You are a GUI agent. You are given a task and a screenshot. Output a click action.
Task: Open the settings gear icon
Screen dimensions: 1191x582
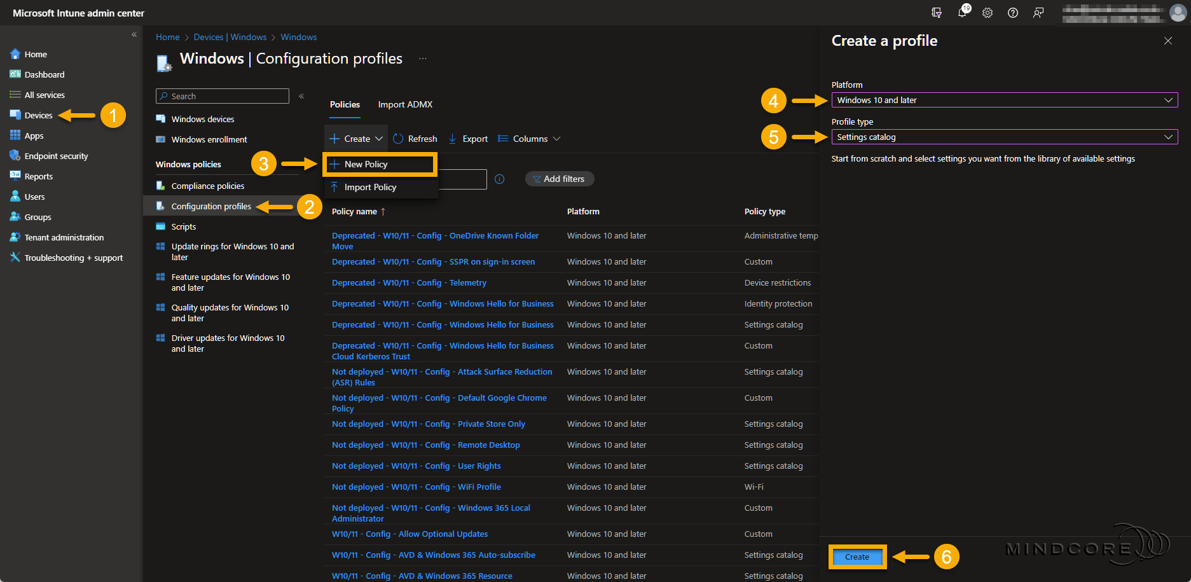988,13
